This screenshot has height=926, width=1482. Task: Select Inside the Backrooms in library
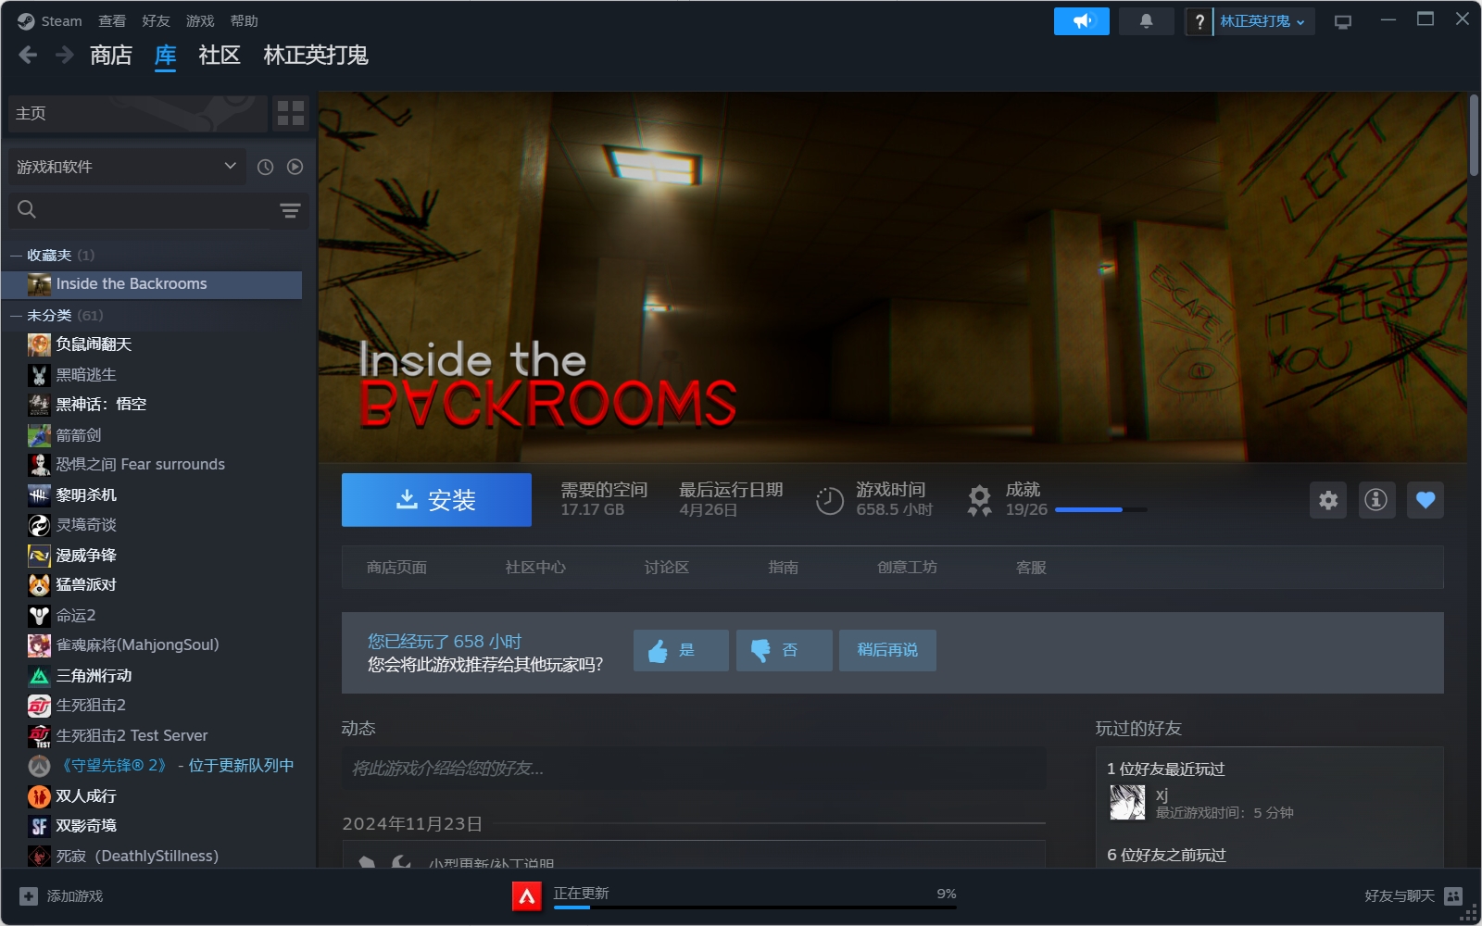click(x=152, y=284)
